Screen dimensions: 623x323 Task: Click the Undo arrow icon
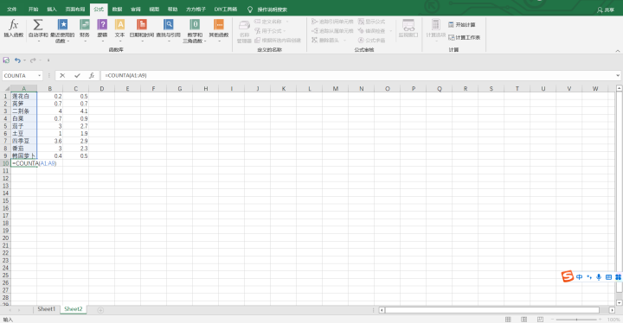[17, 60]
